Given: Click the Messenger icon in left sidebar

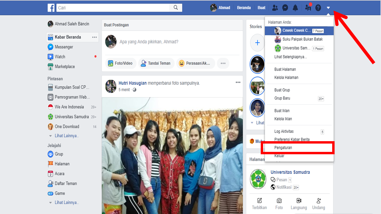Looking at the screenshot, I should 51,47.
